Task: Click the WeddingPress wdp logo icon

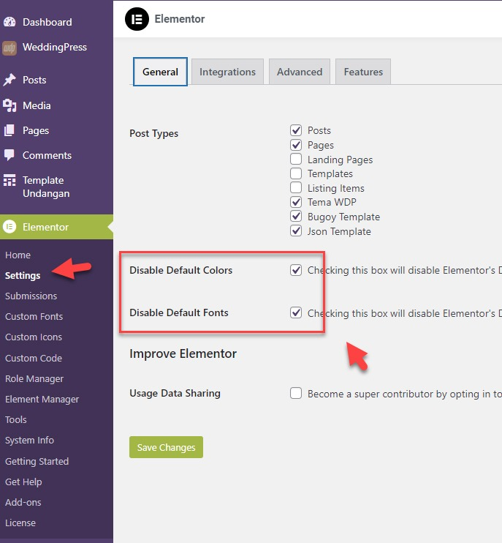Action: click(x=9, y=48)
